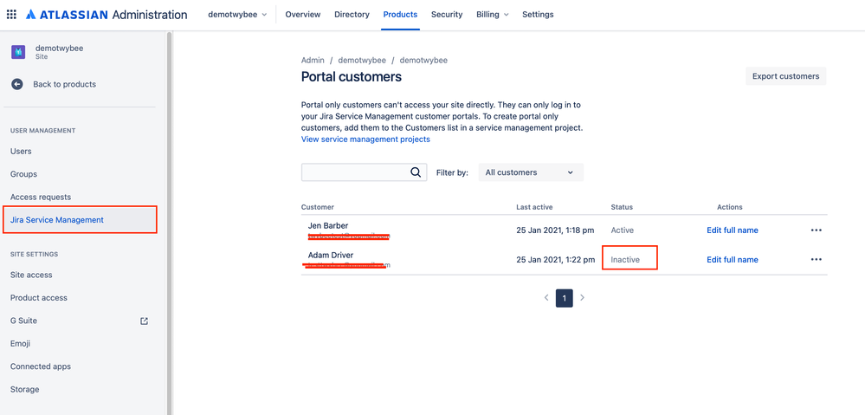Edit full name for Adam Driver
This screenshot has height=415, width=865.
(x=732, y=259)
